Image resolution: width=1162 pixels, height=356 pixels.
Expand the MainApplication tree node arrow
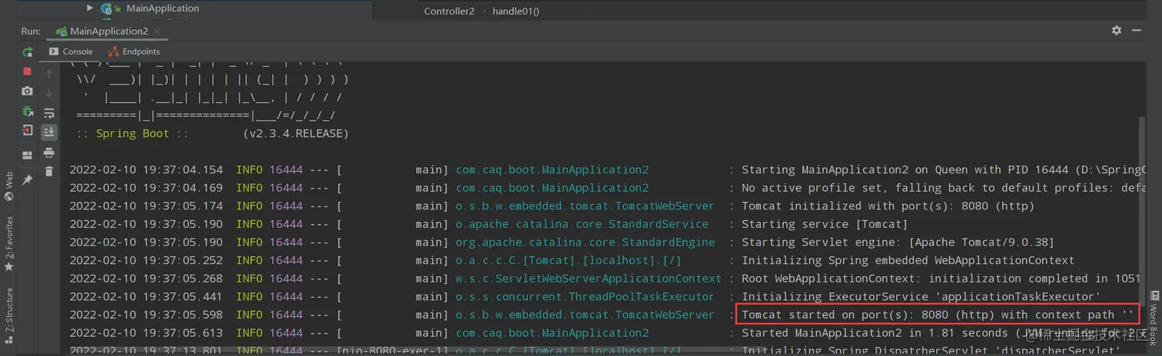(90, 8)
